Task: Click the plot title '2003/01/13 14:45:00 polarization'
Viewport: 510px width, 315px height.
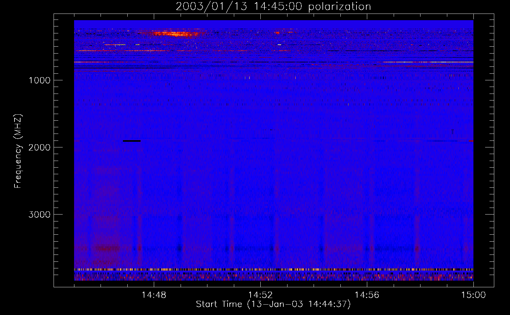Action: pyautogui.click(x=273, y=7)
